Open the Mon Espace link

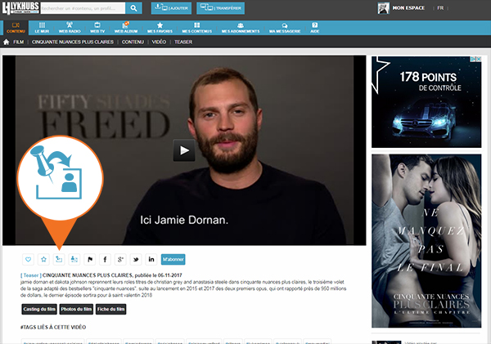pyautogui.click(x=408, y=8)
